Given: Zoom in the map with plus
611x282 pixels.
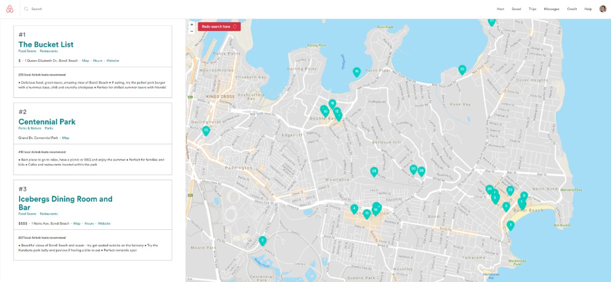Looking at the screenshot, I should coord(192,24).
